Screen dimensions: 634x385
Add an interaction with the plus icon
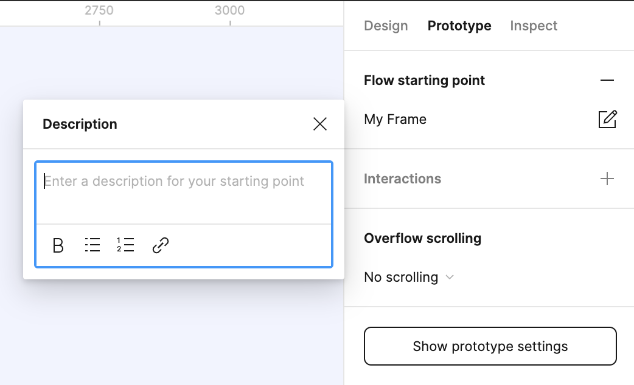tap(607, 179)
